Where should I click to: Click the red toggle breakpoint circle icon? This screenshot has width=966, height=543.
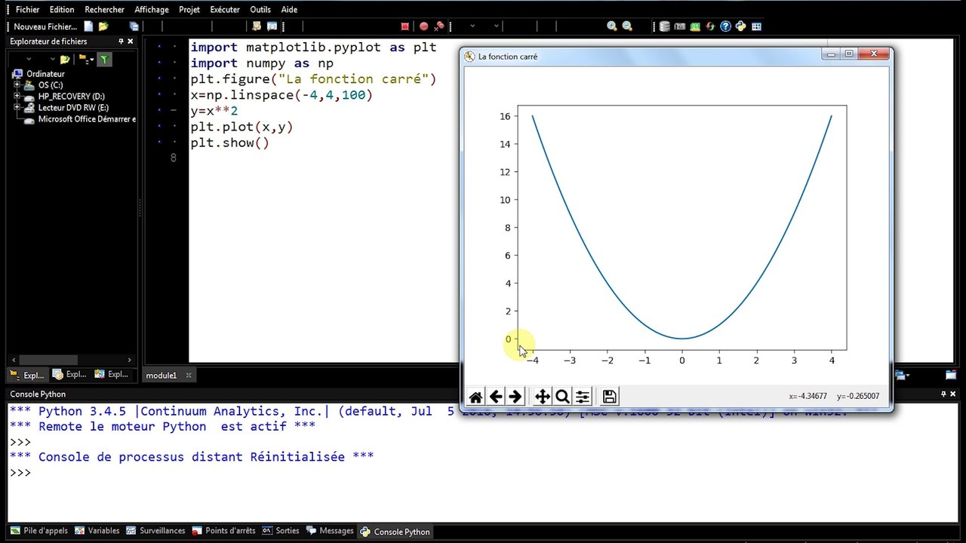pos(423,26)
